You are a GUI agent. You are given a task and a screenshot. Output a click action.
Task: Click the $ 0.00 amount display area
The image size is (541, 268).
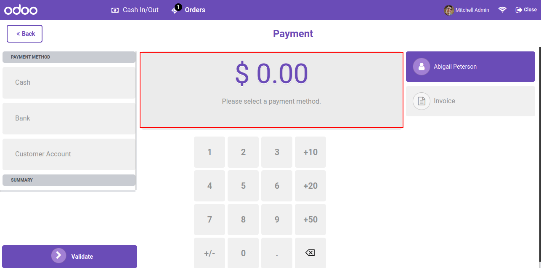tap(271, 90)
